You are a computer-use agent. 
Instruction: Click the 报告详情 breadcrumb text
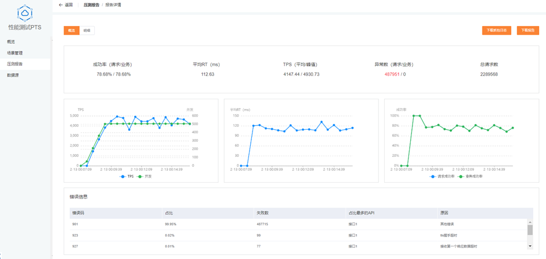click(x=113, y=5)
